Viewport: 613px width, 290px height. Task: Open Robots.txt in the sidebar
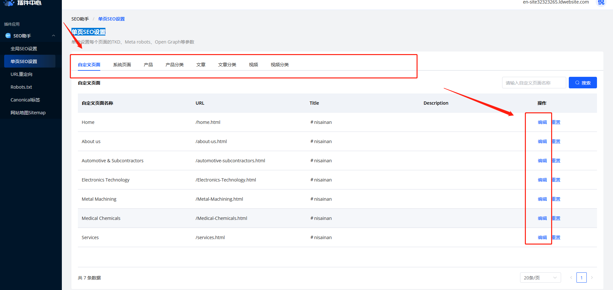click(x=21, y=87)
